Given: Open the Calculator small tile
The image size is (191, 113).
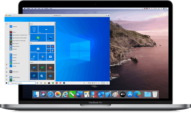Looking at the screenshot, I should coord(53,50).
